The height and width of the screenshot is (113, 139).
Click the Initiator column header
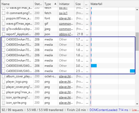coord(64,4)
